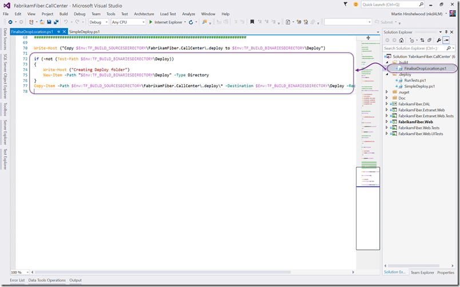
Task: Save the current file with Save icon
Action: pos(49,22)
